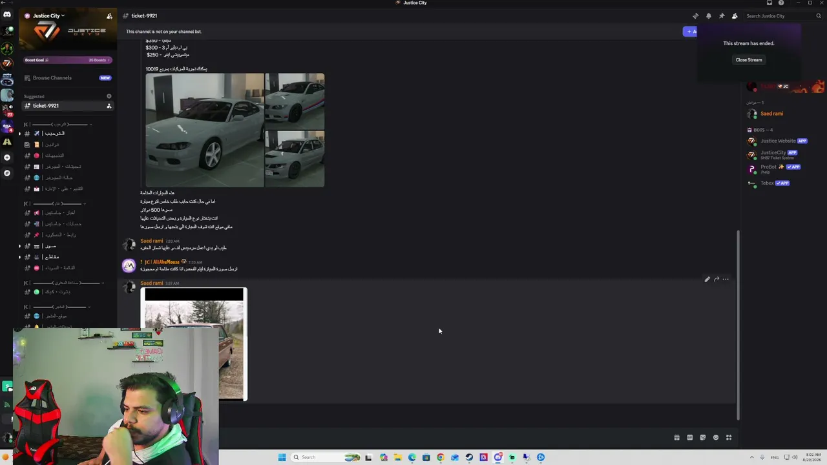The width and height of the screenshot is (827, 465).
Task: Open the GIF picker
Action: pos(689,437)
